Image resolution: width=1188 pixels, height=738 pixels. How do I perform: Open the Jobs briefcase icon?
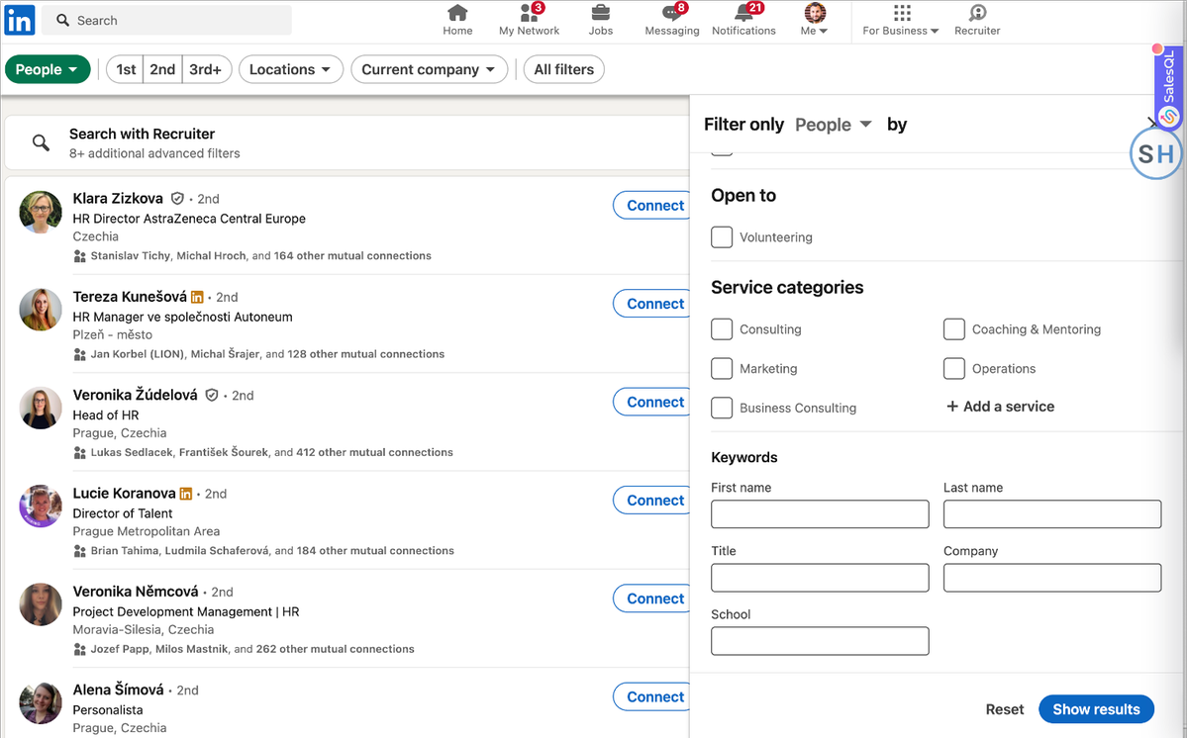(x=600, y=13)
